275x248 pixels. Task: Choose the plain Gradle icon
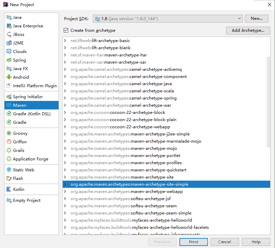pyautogui.click(x=9, y=122)
